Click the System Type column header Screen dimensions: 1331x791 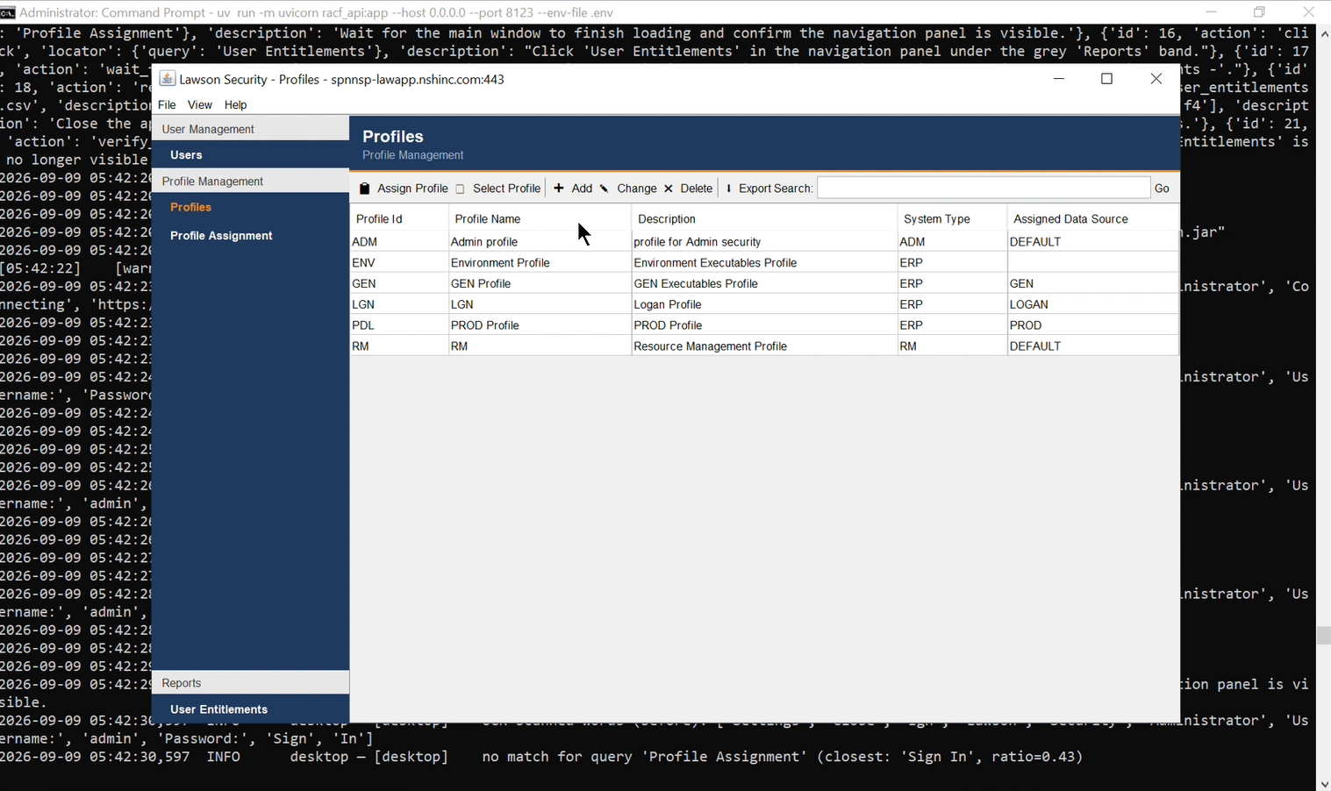coord(952,218)
